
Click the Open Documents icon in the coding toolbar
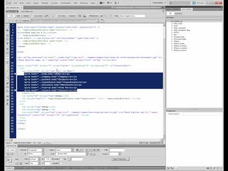(7, 26)
